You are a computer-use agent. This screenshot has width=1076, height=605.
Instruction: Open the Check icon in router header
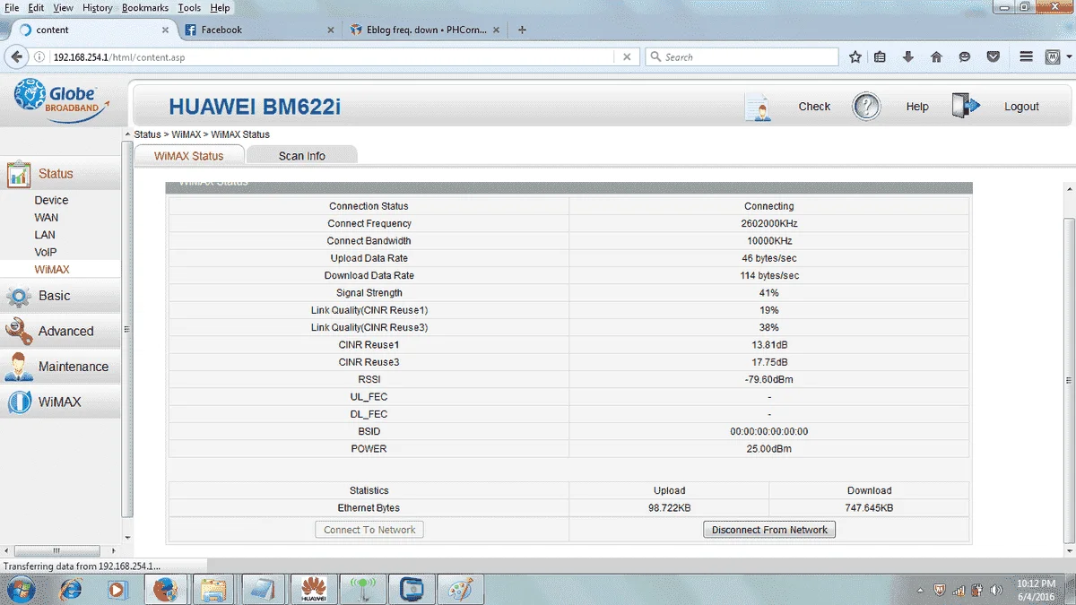[x=759, y=107]
